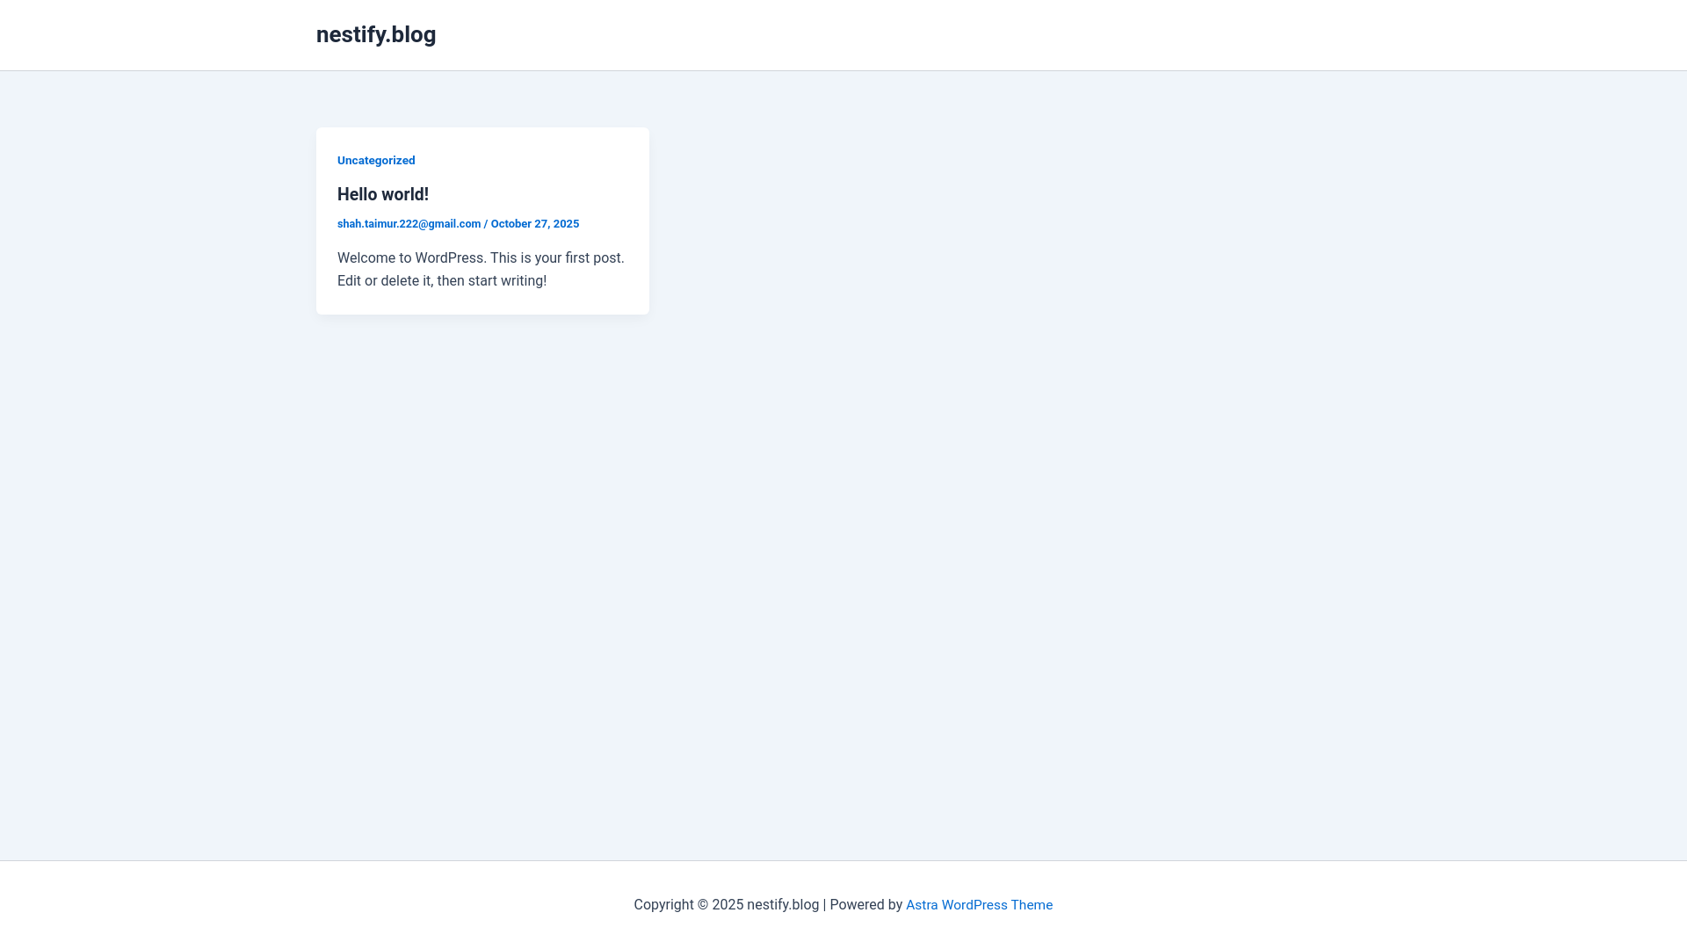Open author shah.taimur.222@gmail.com link
Image resolution: width=1687 pixels, height=949 pixels.
tap(409, 224)
